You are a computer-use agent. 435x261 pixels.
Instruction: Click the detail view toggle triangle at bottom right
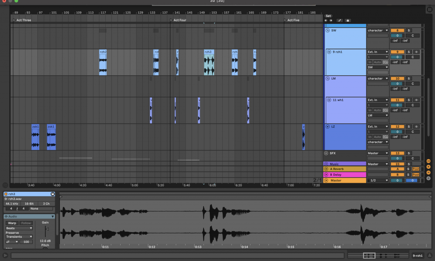click(x=429, y=255)
